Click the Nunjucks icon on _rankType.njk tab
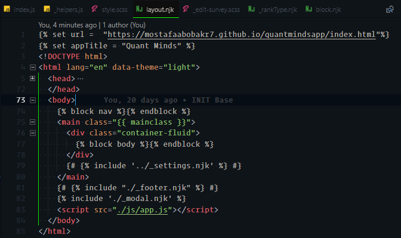The width and height of the screenshot is (401, 238). [x=251, y=9]
